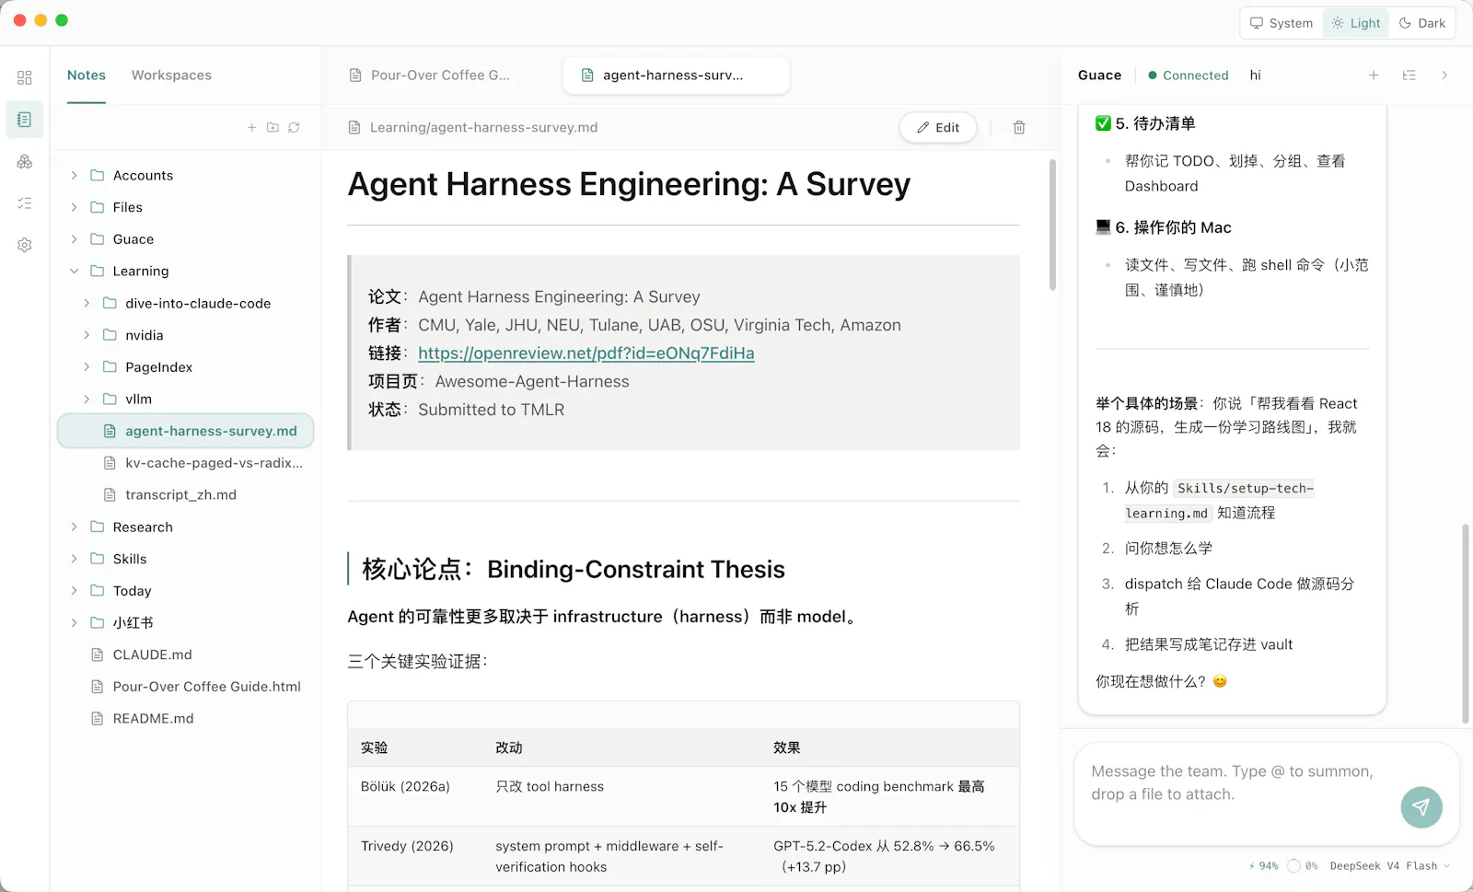Choose the Light theme option
This screenshot has height=892, width=1473.
[1356, 23]
